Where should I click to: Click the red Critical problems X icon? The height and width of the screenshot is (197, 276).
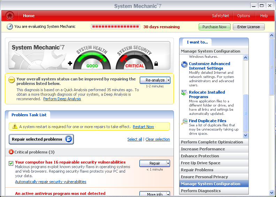[11, 152]
